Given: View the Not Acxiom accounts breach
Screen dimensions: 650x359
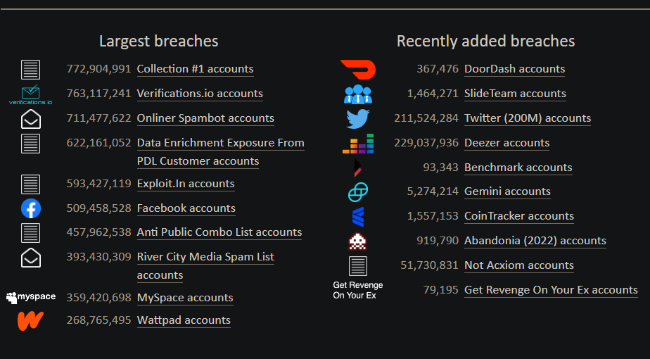Looking at the screenshot, I should click(518, 265).
